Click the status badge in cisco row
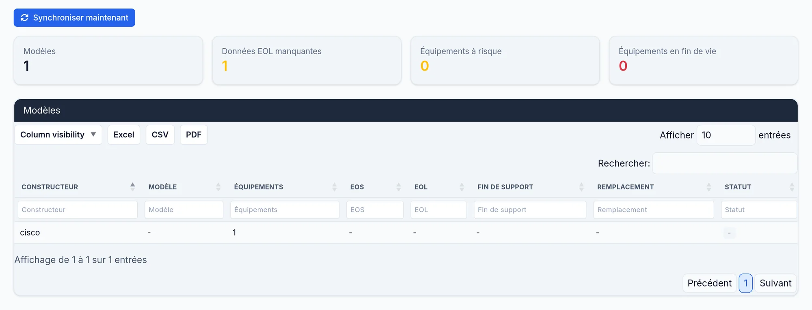Image resolution: width=812 pixels, height=310 pixels. tap(729, 233)
